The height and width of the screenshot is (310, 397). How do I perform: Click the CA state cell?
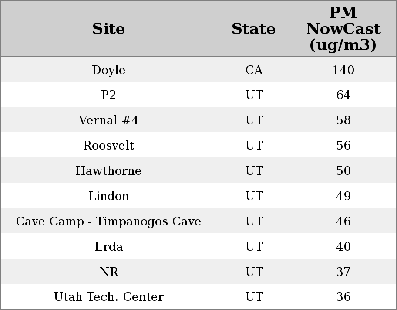(x=254, y=70)
